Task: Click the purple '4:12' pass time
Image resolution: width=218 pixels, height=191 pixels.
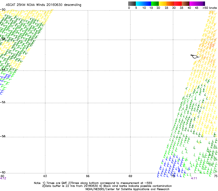Action: pos(3,178)
